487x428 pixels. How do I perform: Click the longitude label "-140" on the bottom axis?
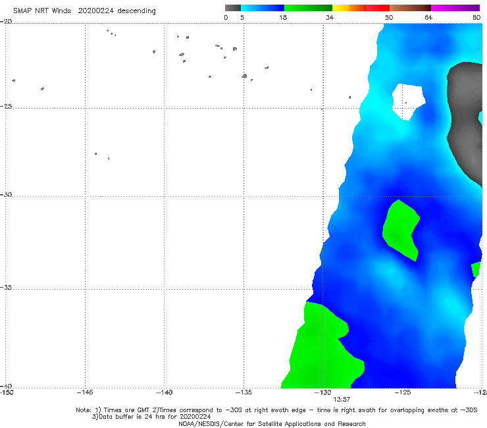click(165, 392)
